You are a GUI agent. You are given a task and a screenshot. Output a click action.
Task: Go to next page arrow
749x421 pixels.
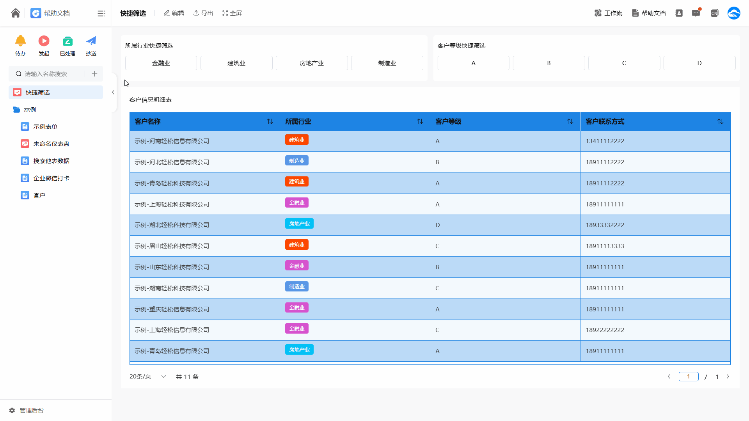coord(728,377)
